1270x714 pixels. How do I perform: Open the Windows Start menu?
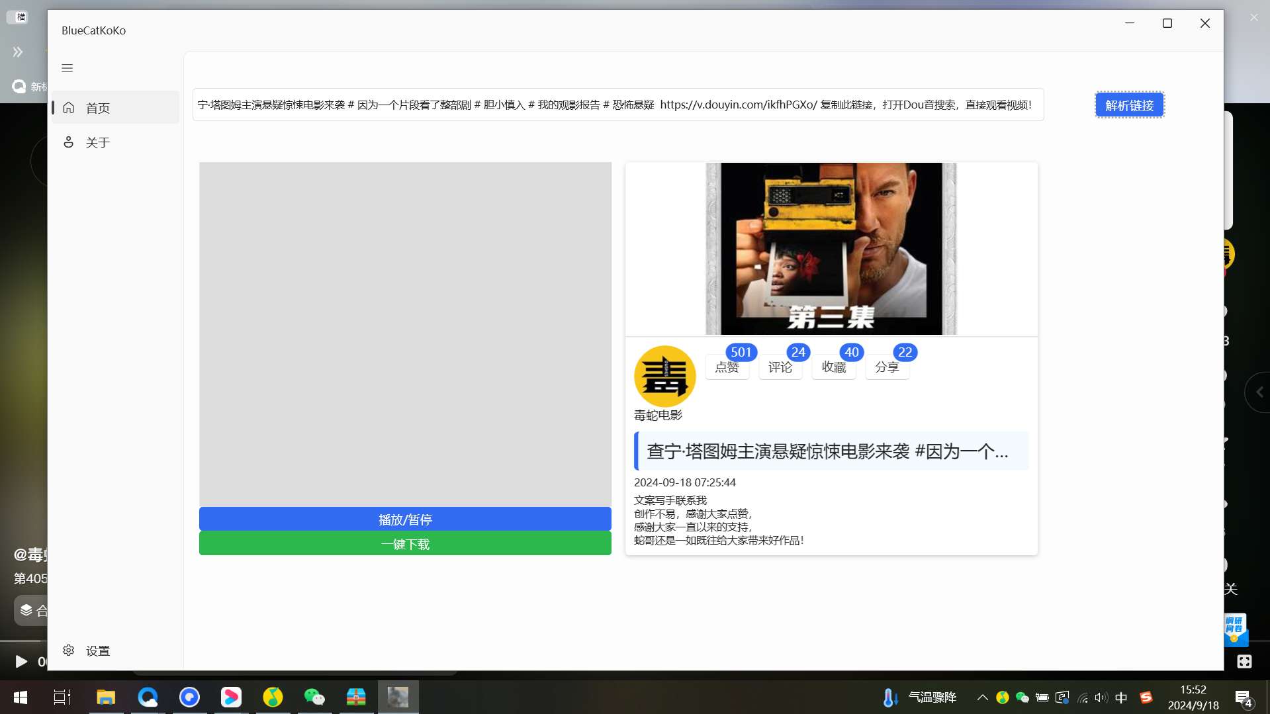click(x=21, y=697)
